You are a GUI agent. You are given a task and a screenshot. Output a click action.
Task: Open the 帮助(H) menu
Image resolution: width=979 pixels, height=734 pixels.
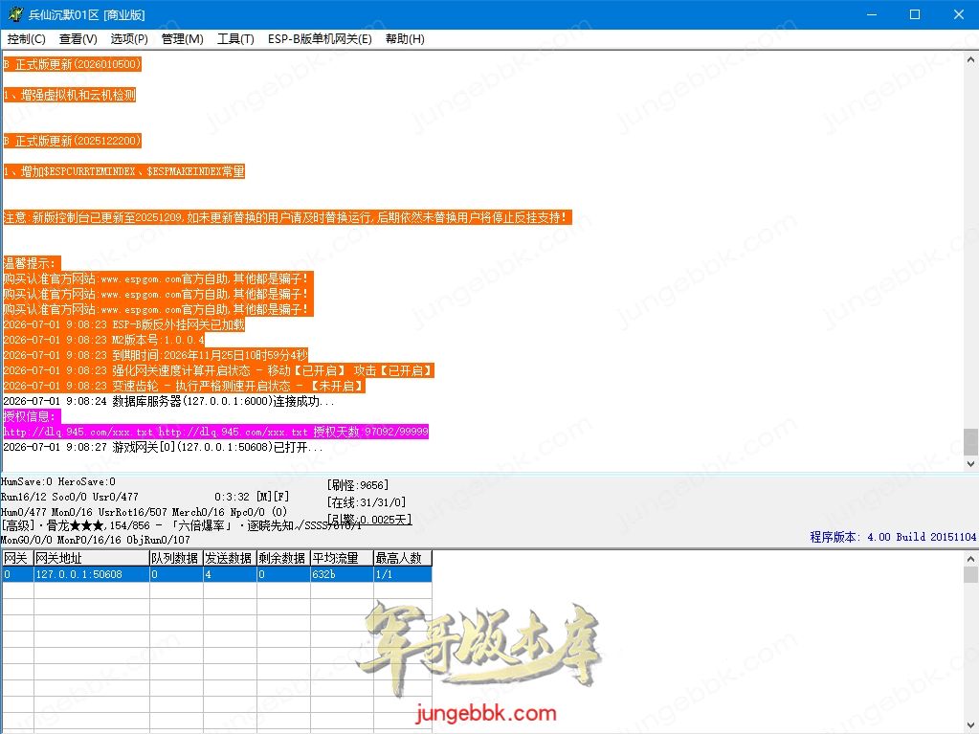pyautogui.click(x=405, y=38)
